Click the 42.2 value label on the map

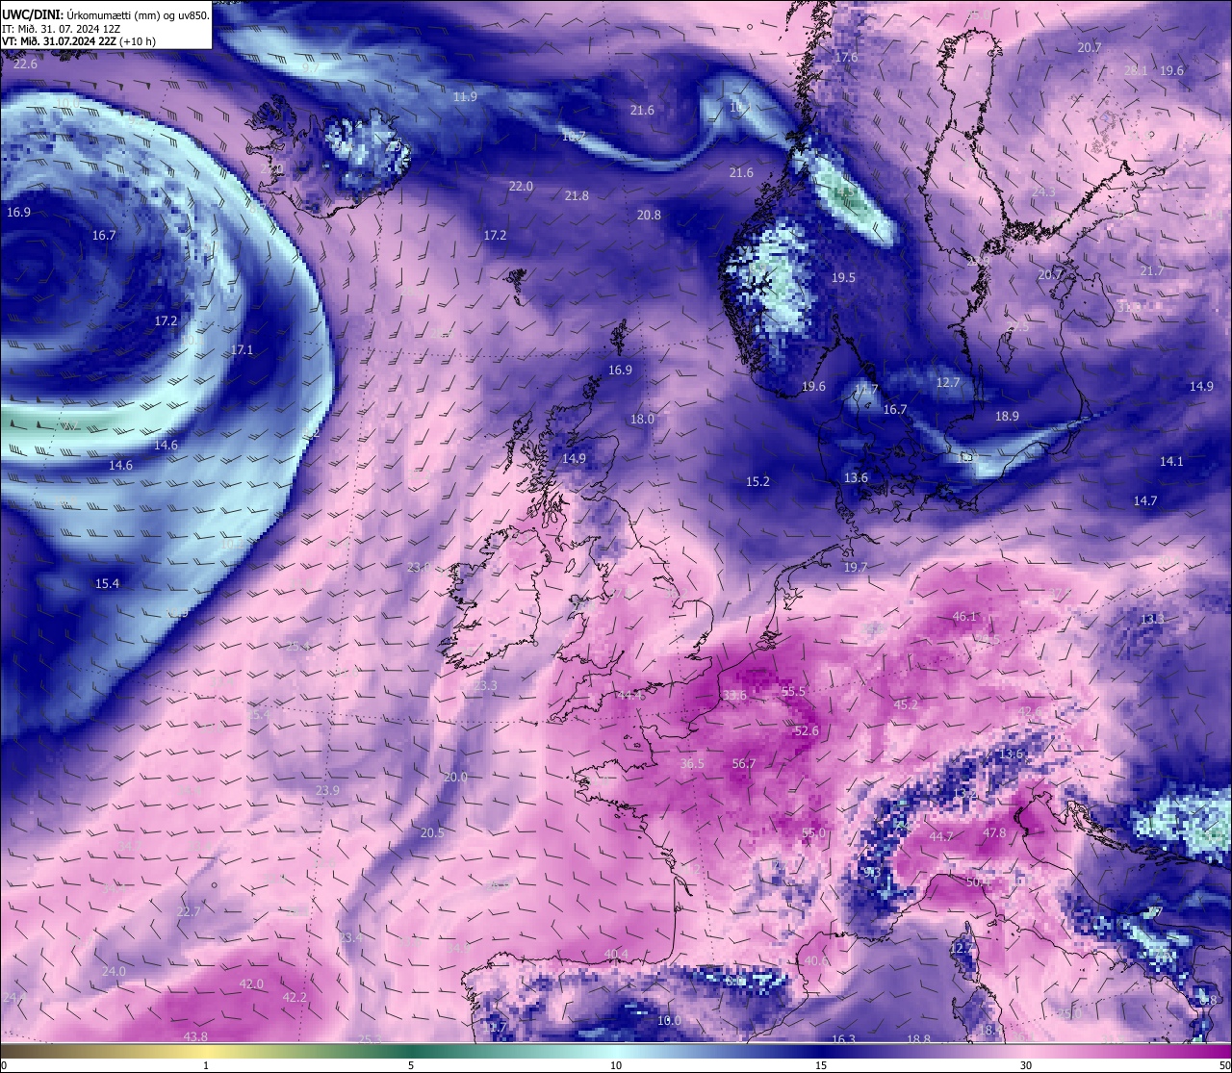295,998
